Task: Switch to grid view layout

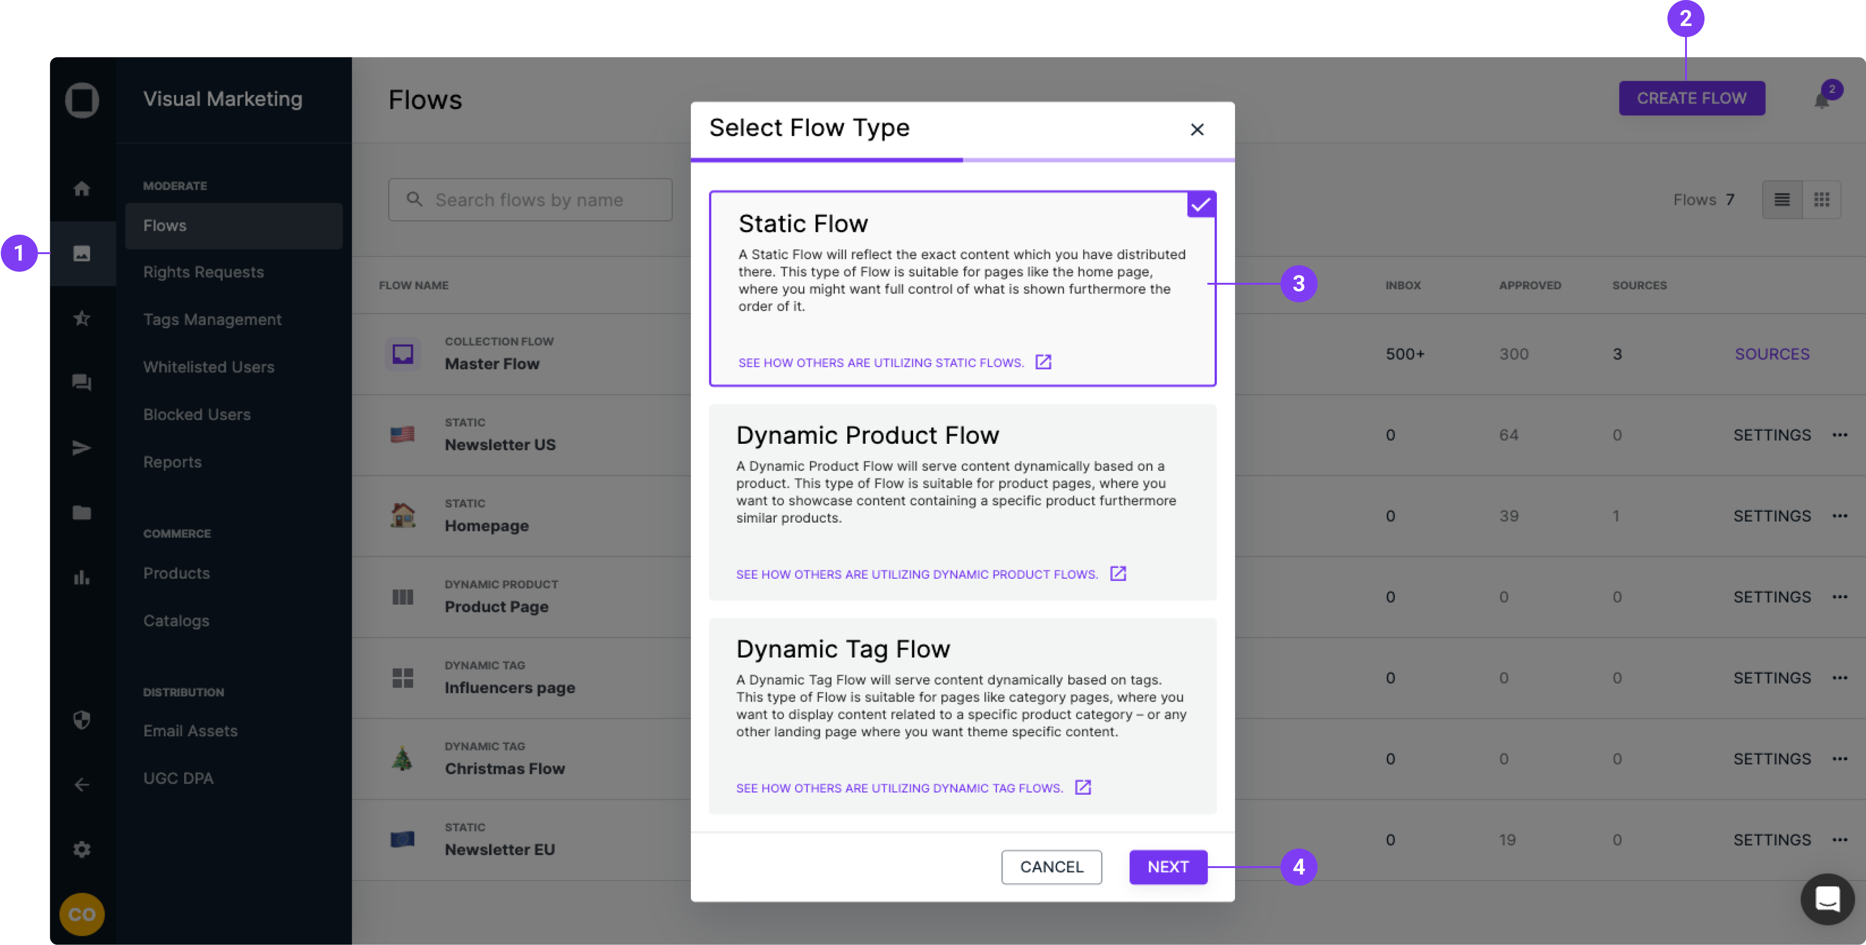Action: [1821, 199]
